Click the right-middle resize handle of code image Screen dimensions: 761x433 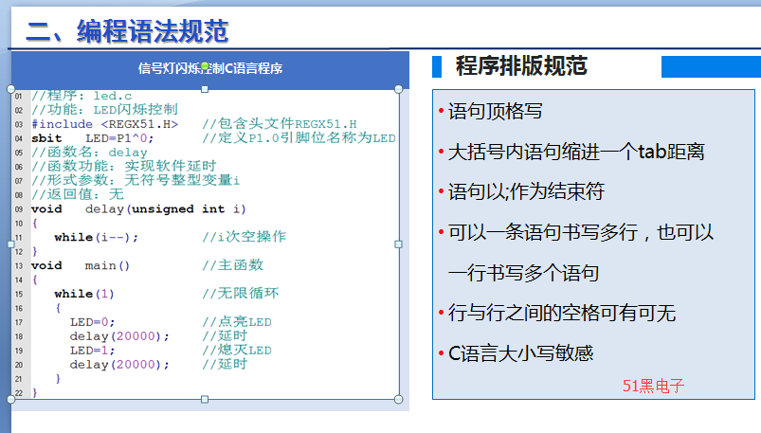tap(398, 244)
